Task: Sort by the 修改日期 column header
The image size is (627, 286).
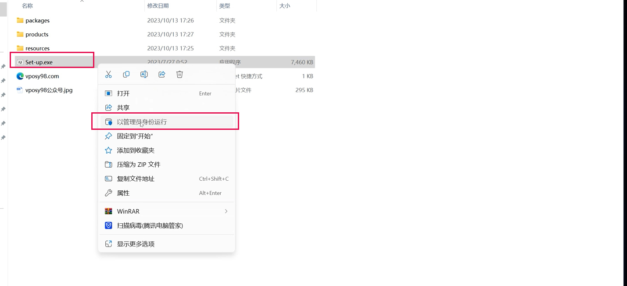Action: click(x=158, y=6)
